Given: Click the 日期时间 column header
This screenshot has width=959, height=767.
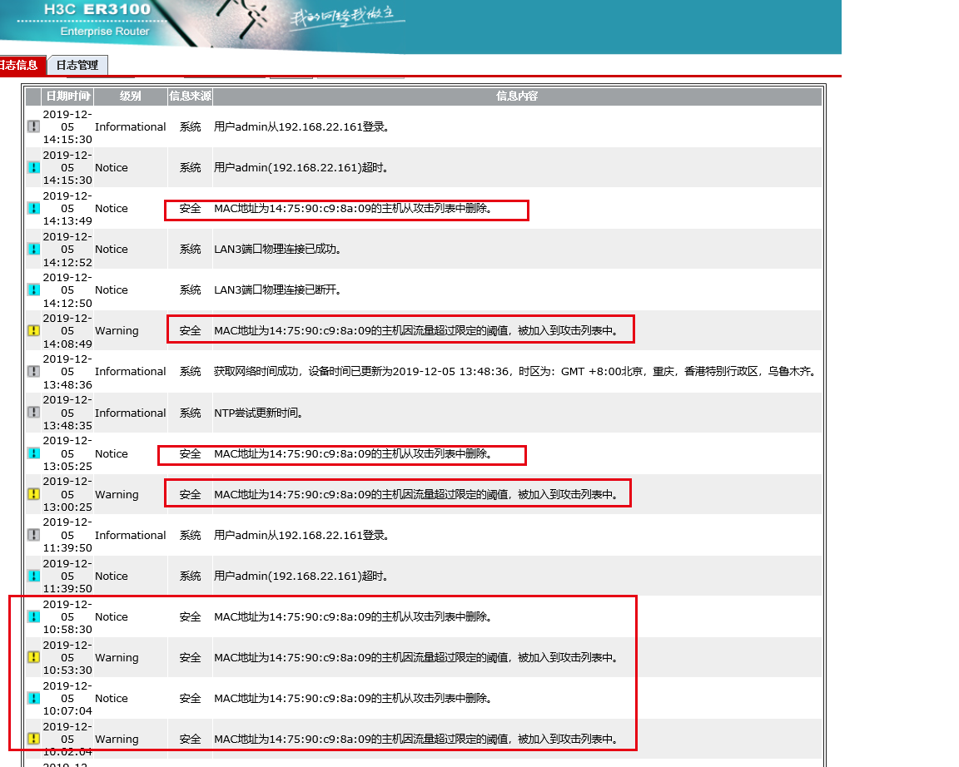Looking at the screenshot, I should pyautogui.click(x=68, y=96).
